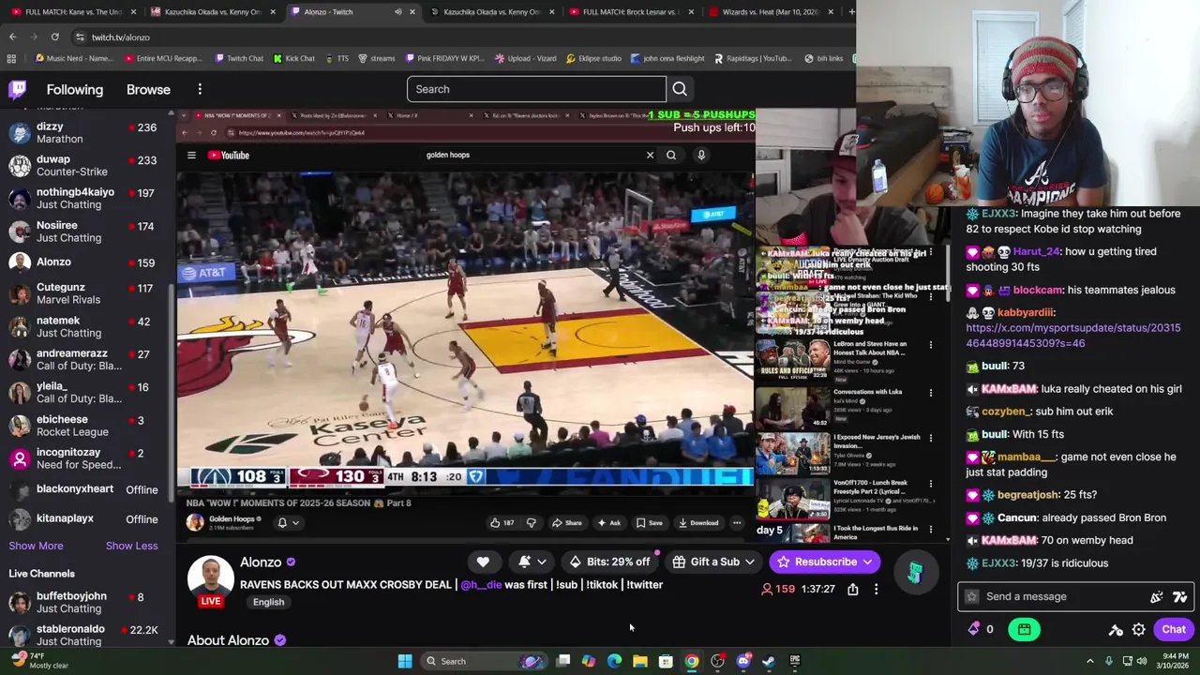Switch to Browse tab

click(x=148, y=89)
